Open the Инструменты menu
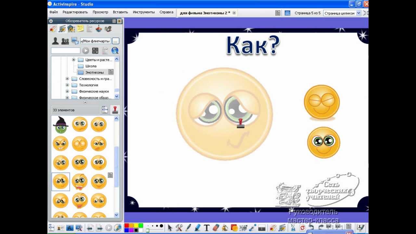This screenshot has height=234, width=416. 144,12
